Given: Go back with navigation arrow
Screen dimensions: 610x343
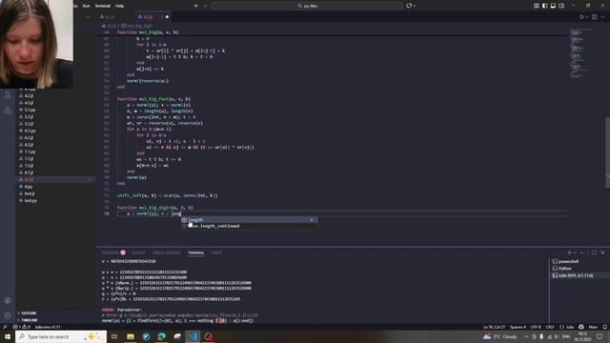Looking at the screenshot, I should coord(196,6).
